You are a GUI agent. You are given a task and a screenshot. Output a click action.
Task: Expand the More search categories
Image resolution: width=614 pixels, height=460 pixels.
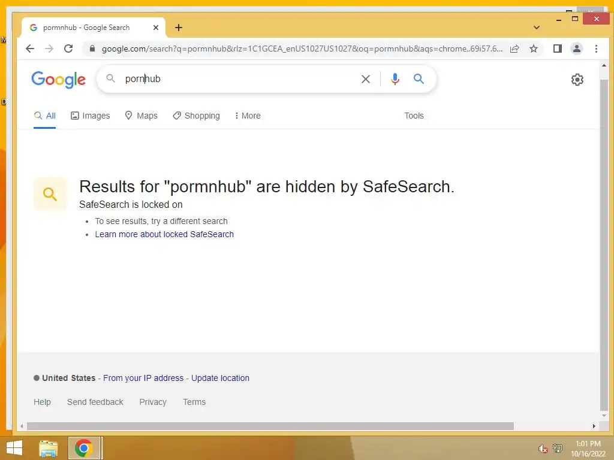pyautogui.click(x=248, y=116)
